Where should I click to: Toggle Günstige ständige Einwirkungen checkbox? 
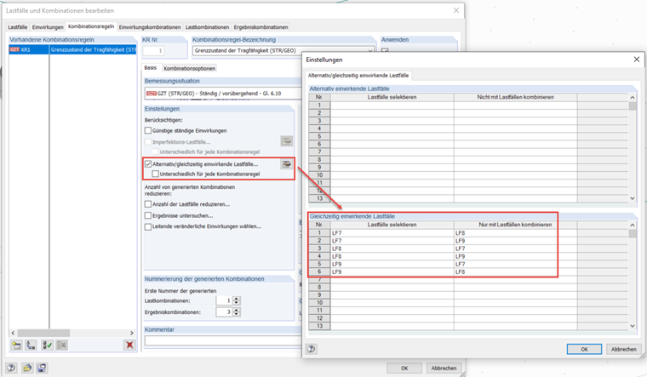click(x=148, y=130)
